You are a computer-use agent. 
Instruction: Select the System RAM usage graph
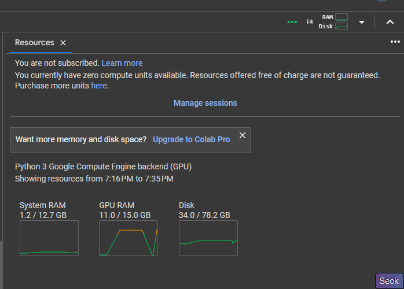(49, 238)
